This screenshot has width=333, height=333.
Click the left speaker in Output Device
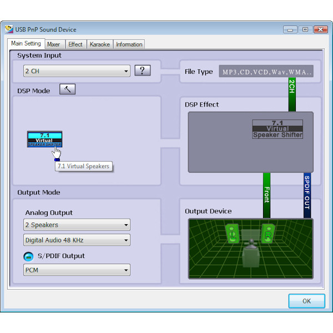233,233
